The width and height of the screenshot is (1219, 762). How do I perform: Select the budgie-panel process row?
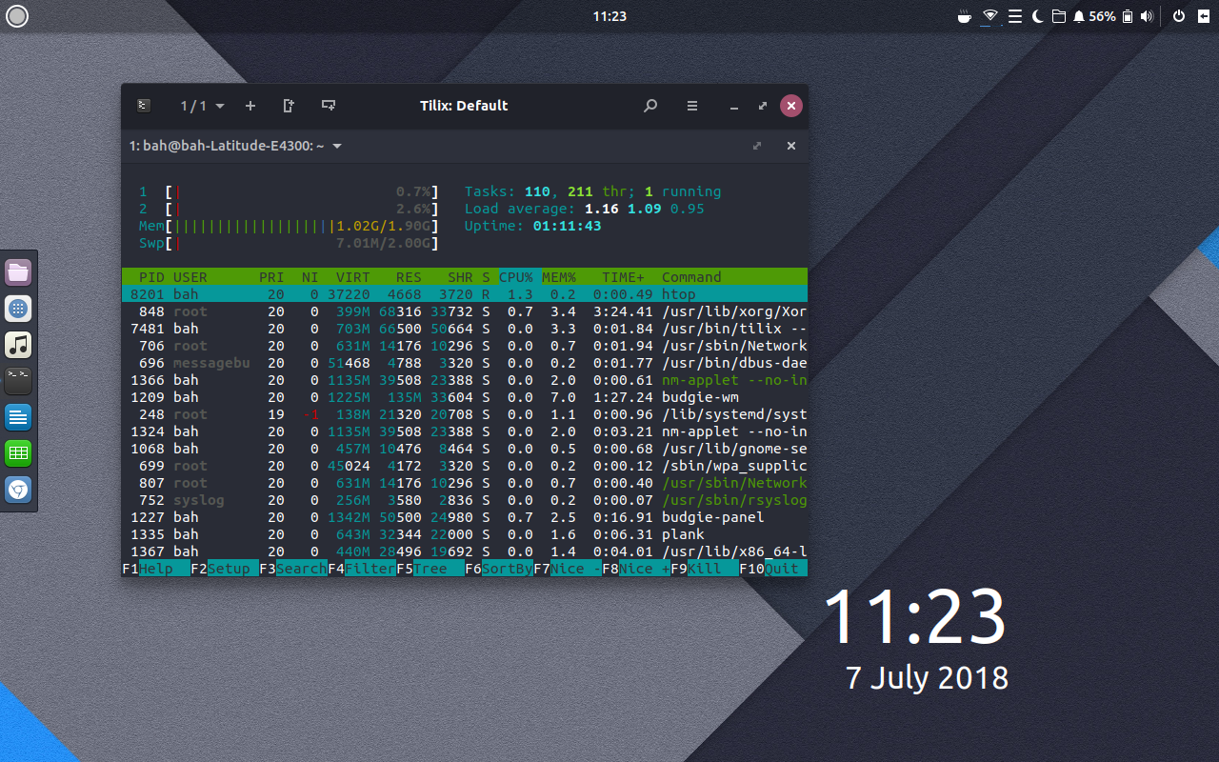[x=465, y=517]
